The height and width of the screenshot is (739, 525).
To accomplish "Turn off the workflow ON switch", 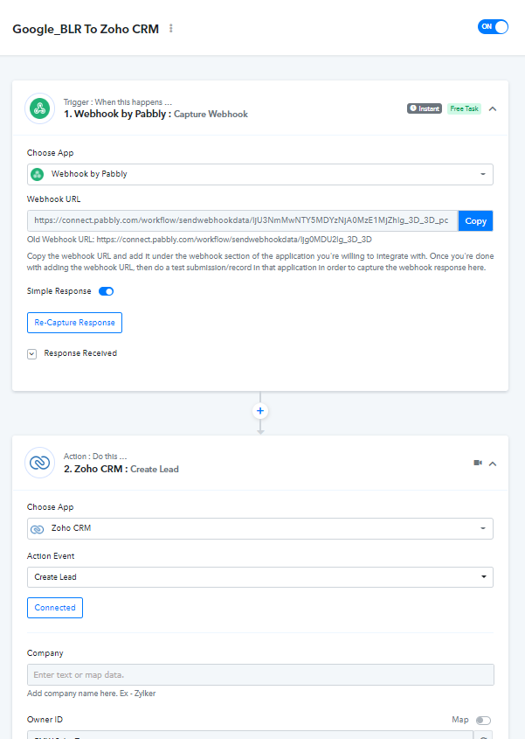I will click(x=493, y=27).
